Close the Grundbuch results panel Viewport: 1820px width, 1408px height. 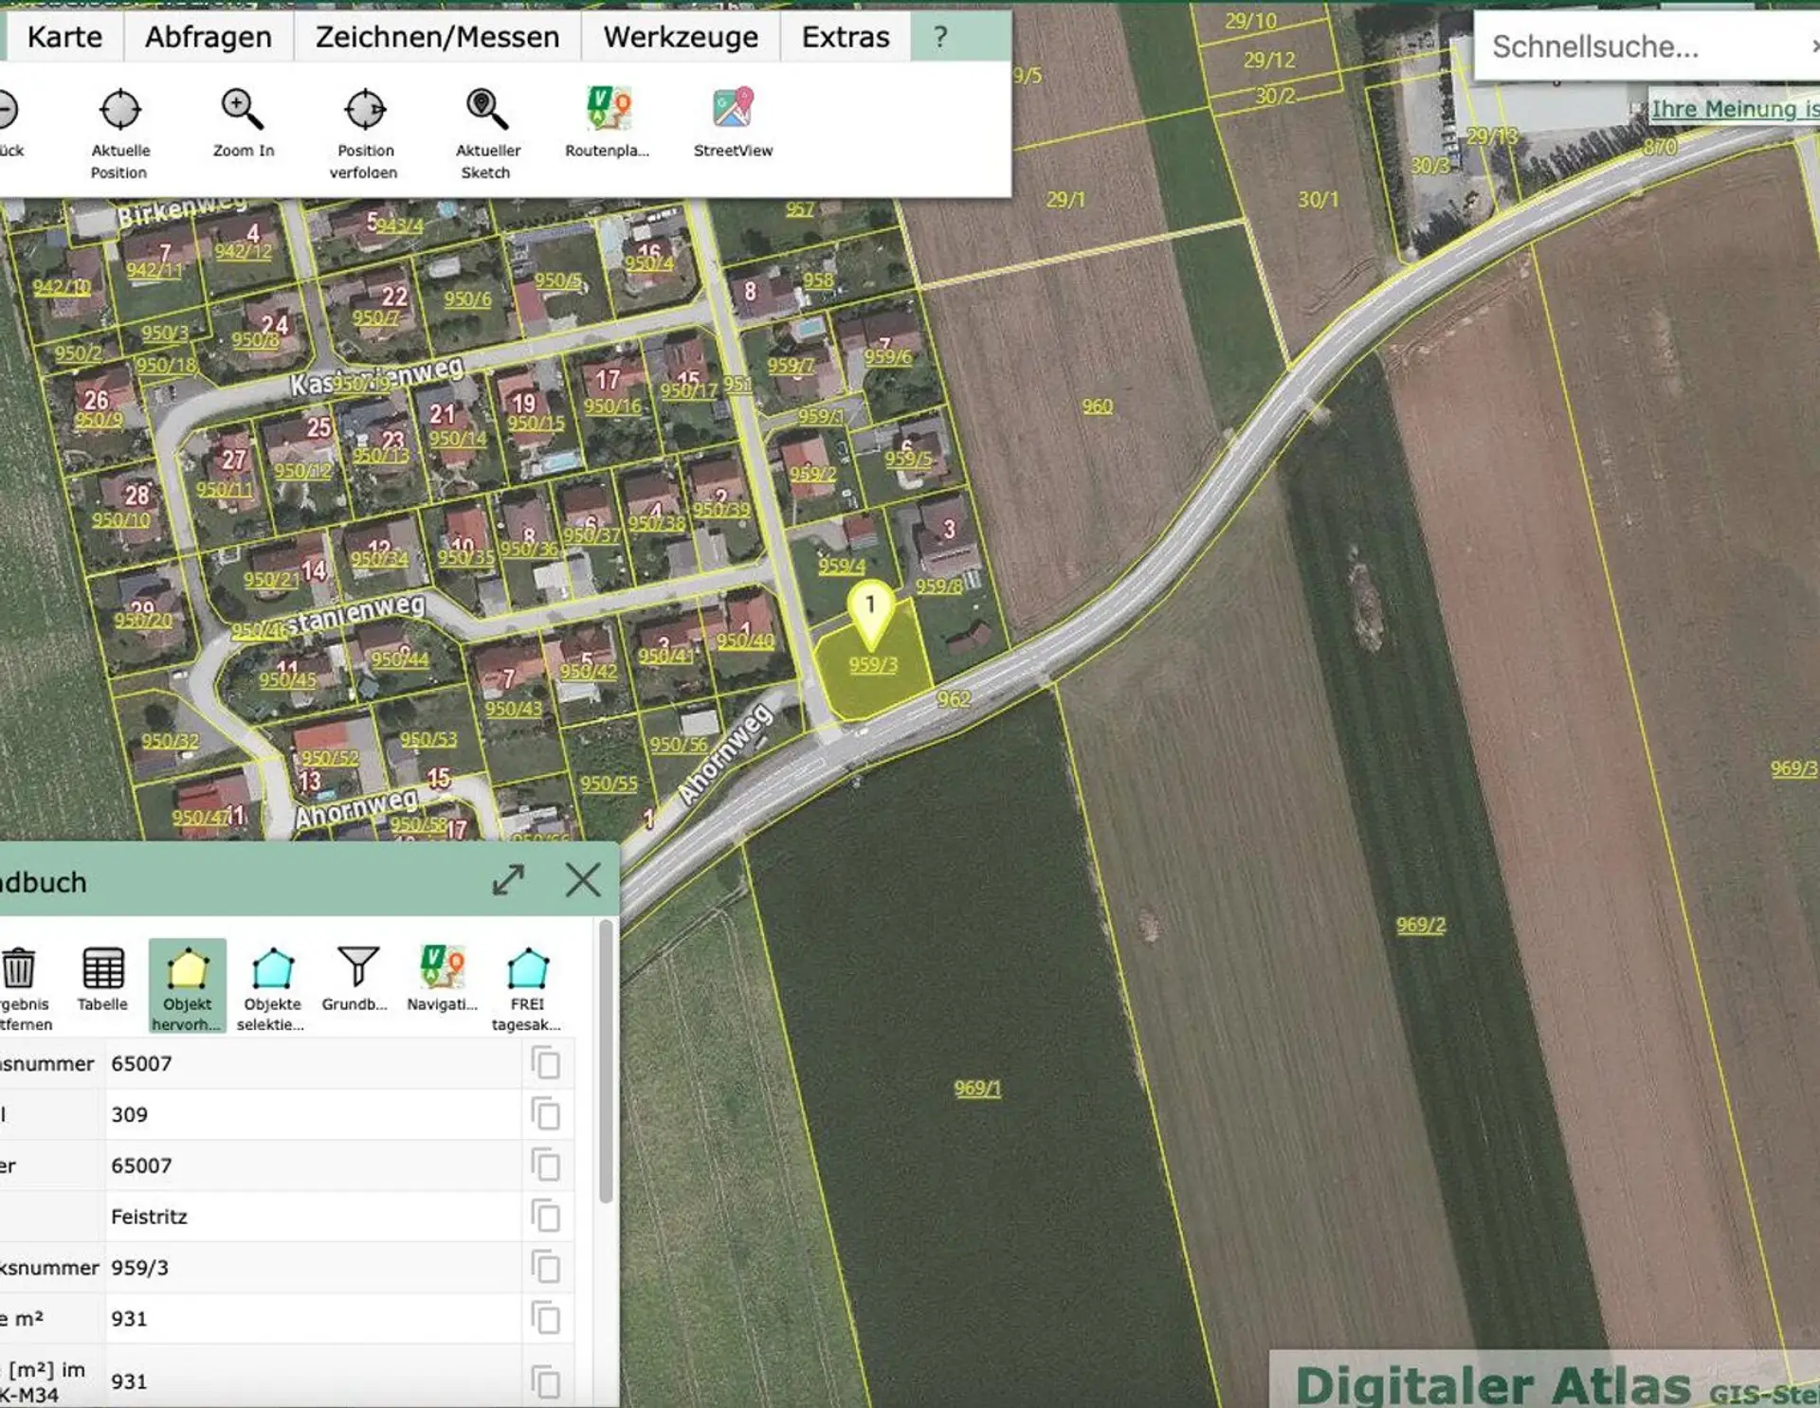pos(583,880)
